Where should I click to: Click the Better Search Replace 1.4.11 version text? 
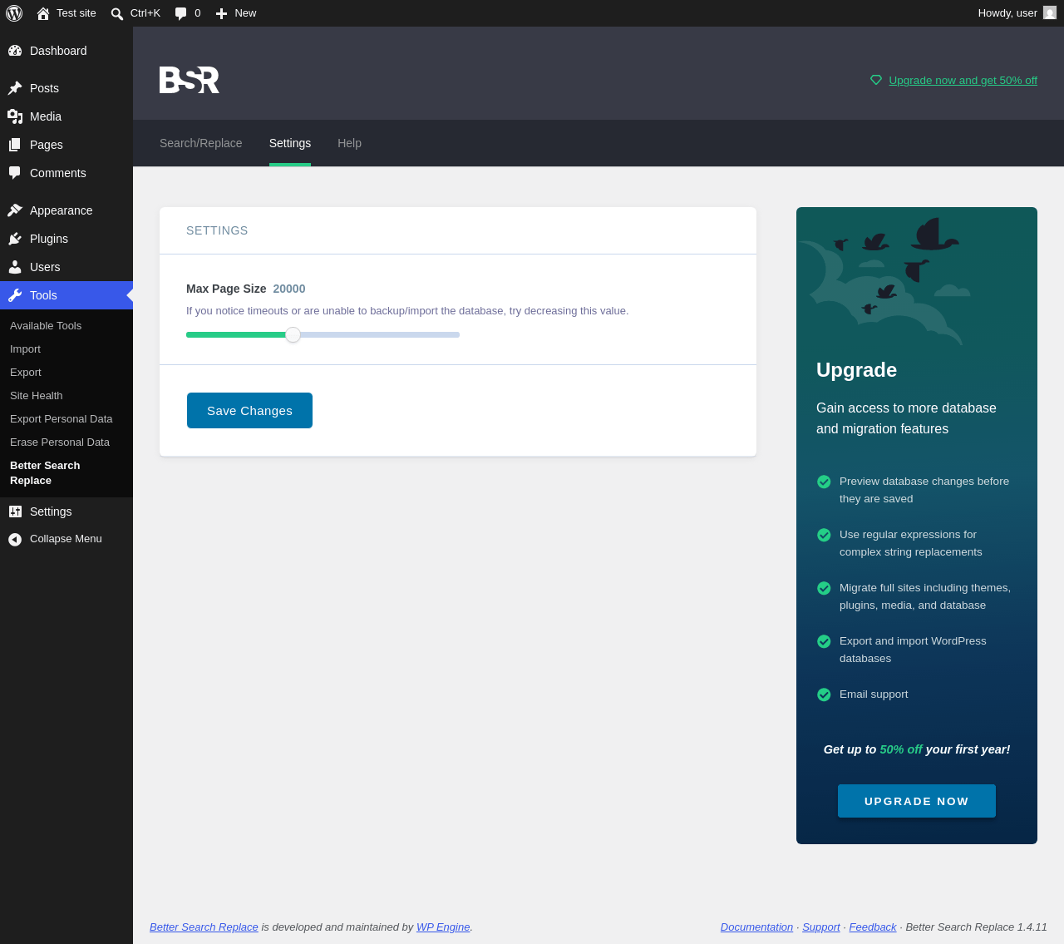[976, 927]
